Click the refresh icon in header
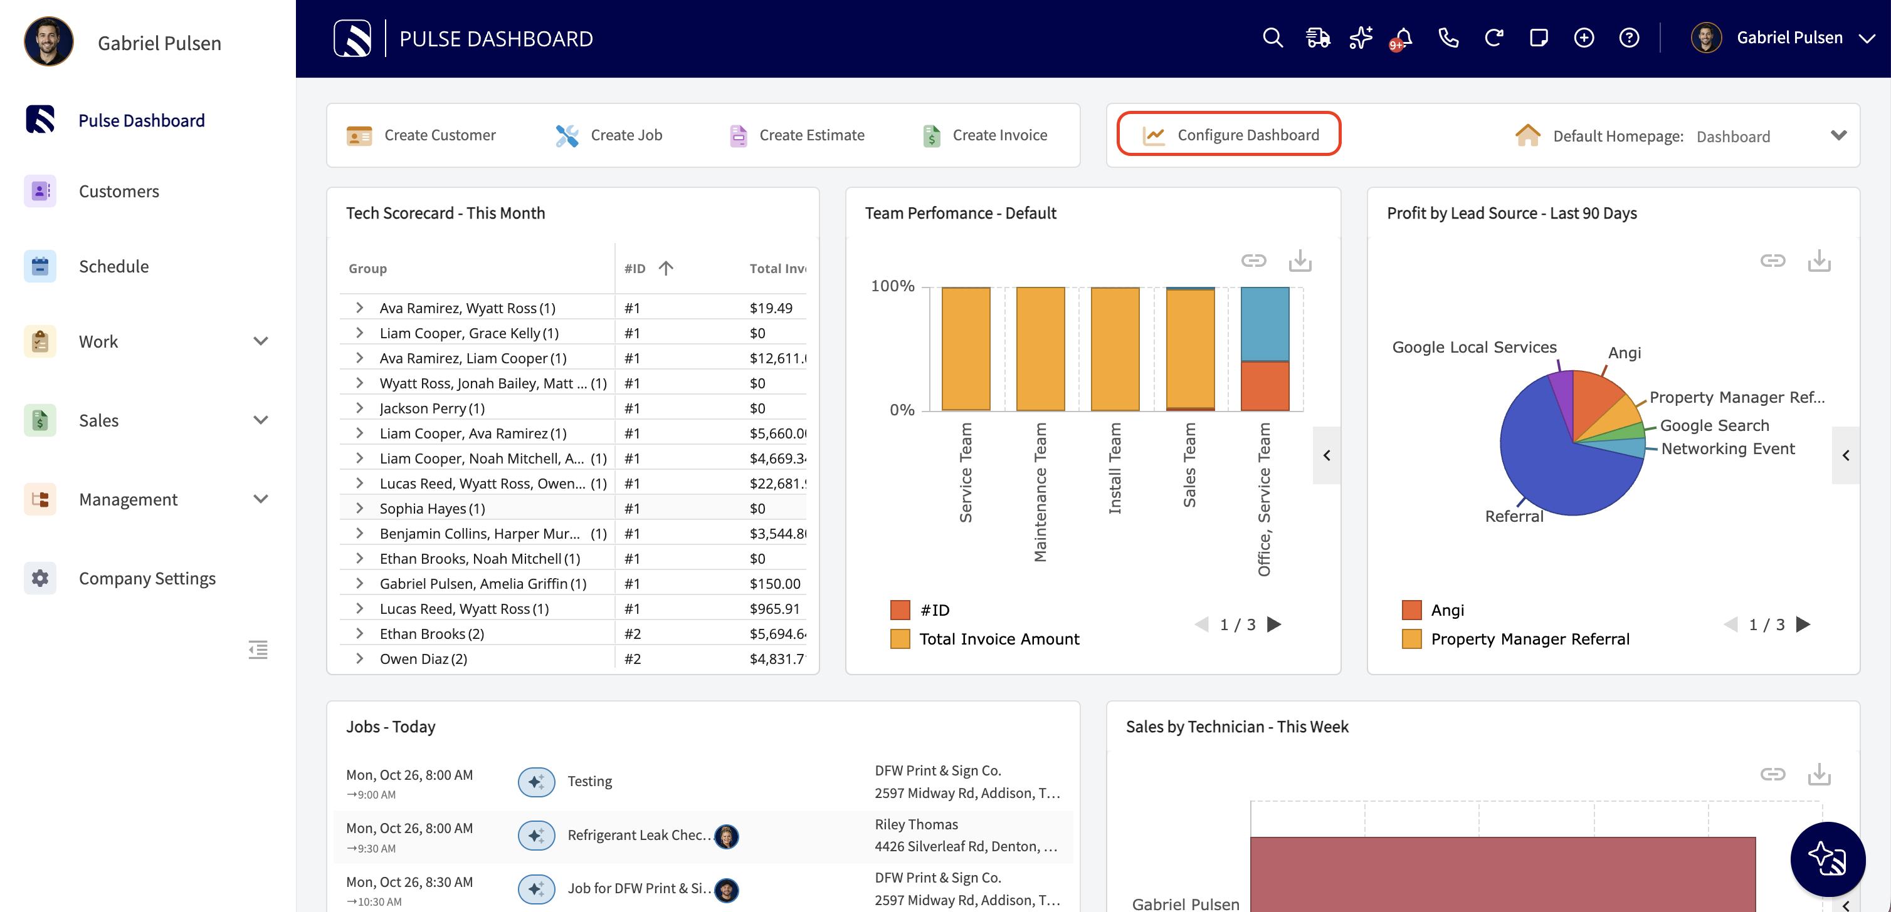1891x912 pixels. coord(1494,38)
